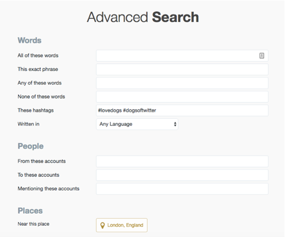Click the Mentioning these accounts field
The width and height of the screenshot is (285, 237).
[x=182, y=189]
